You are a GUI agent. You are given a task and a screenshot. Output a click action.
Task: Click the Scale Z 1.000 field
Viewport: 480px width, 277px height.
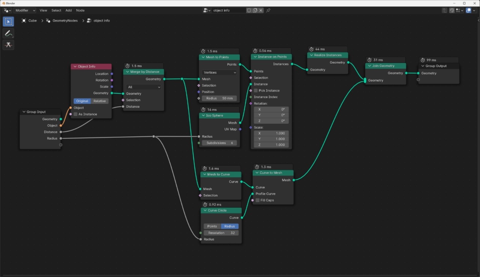coord(271,145)
